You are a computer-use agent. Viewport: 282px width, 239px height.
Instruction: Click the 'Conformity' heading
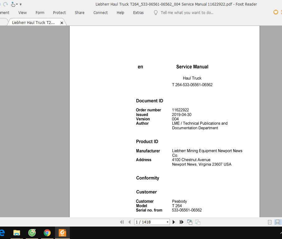pos(148,178)
